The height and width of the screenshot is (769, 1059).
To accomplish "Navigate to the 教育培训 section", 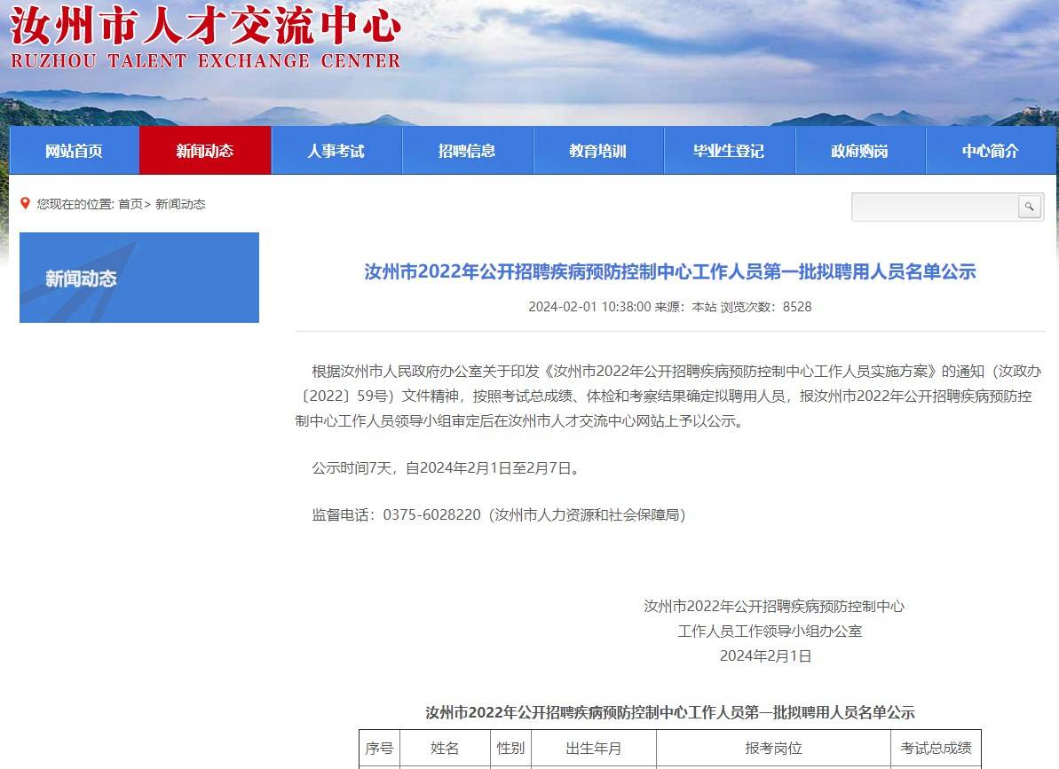I will click(597, 151).
